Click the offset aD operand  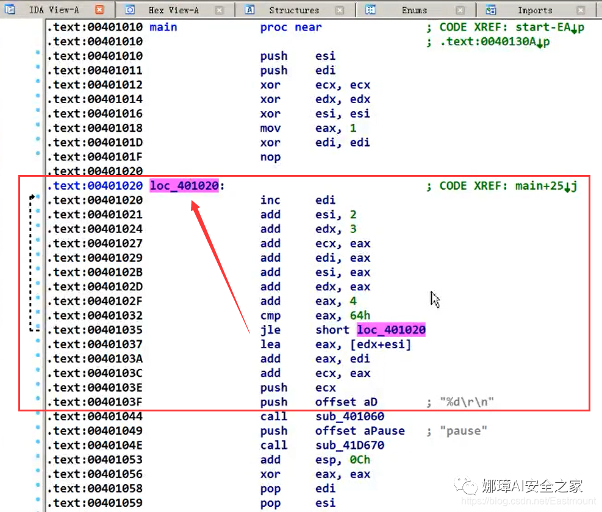tap(346, 402)
